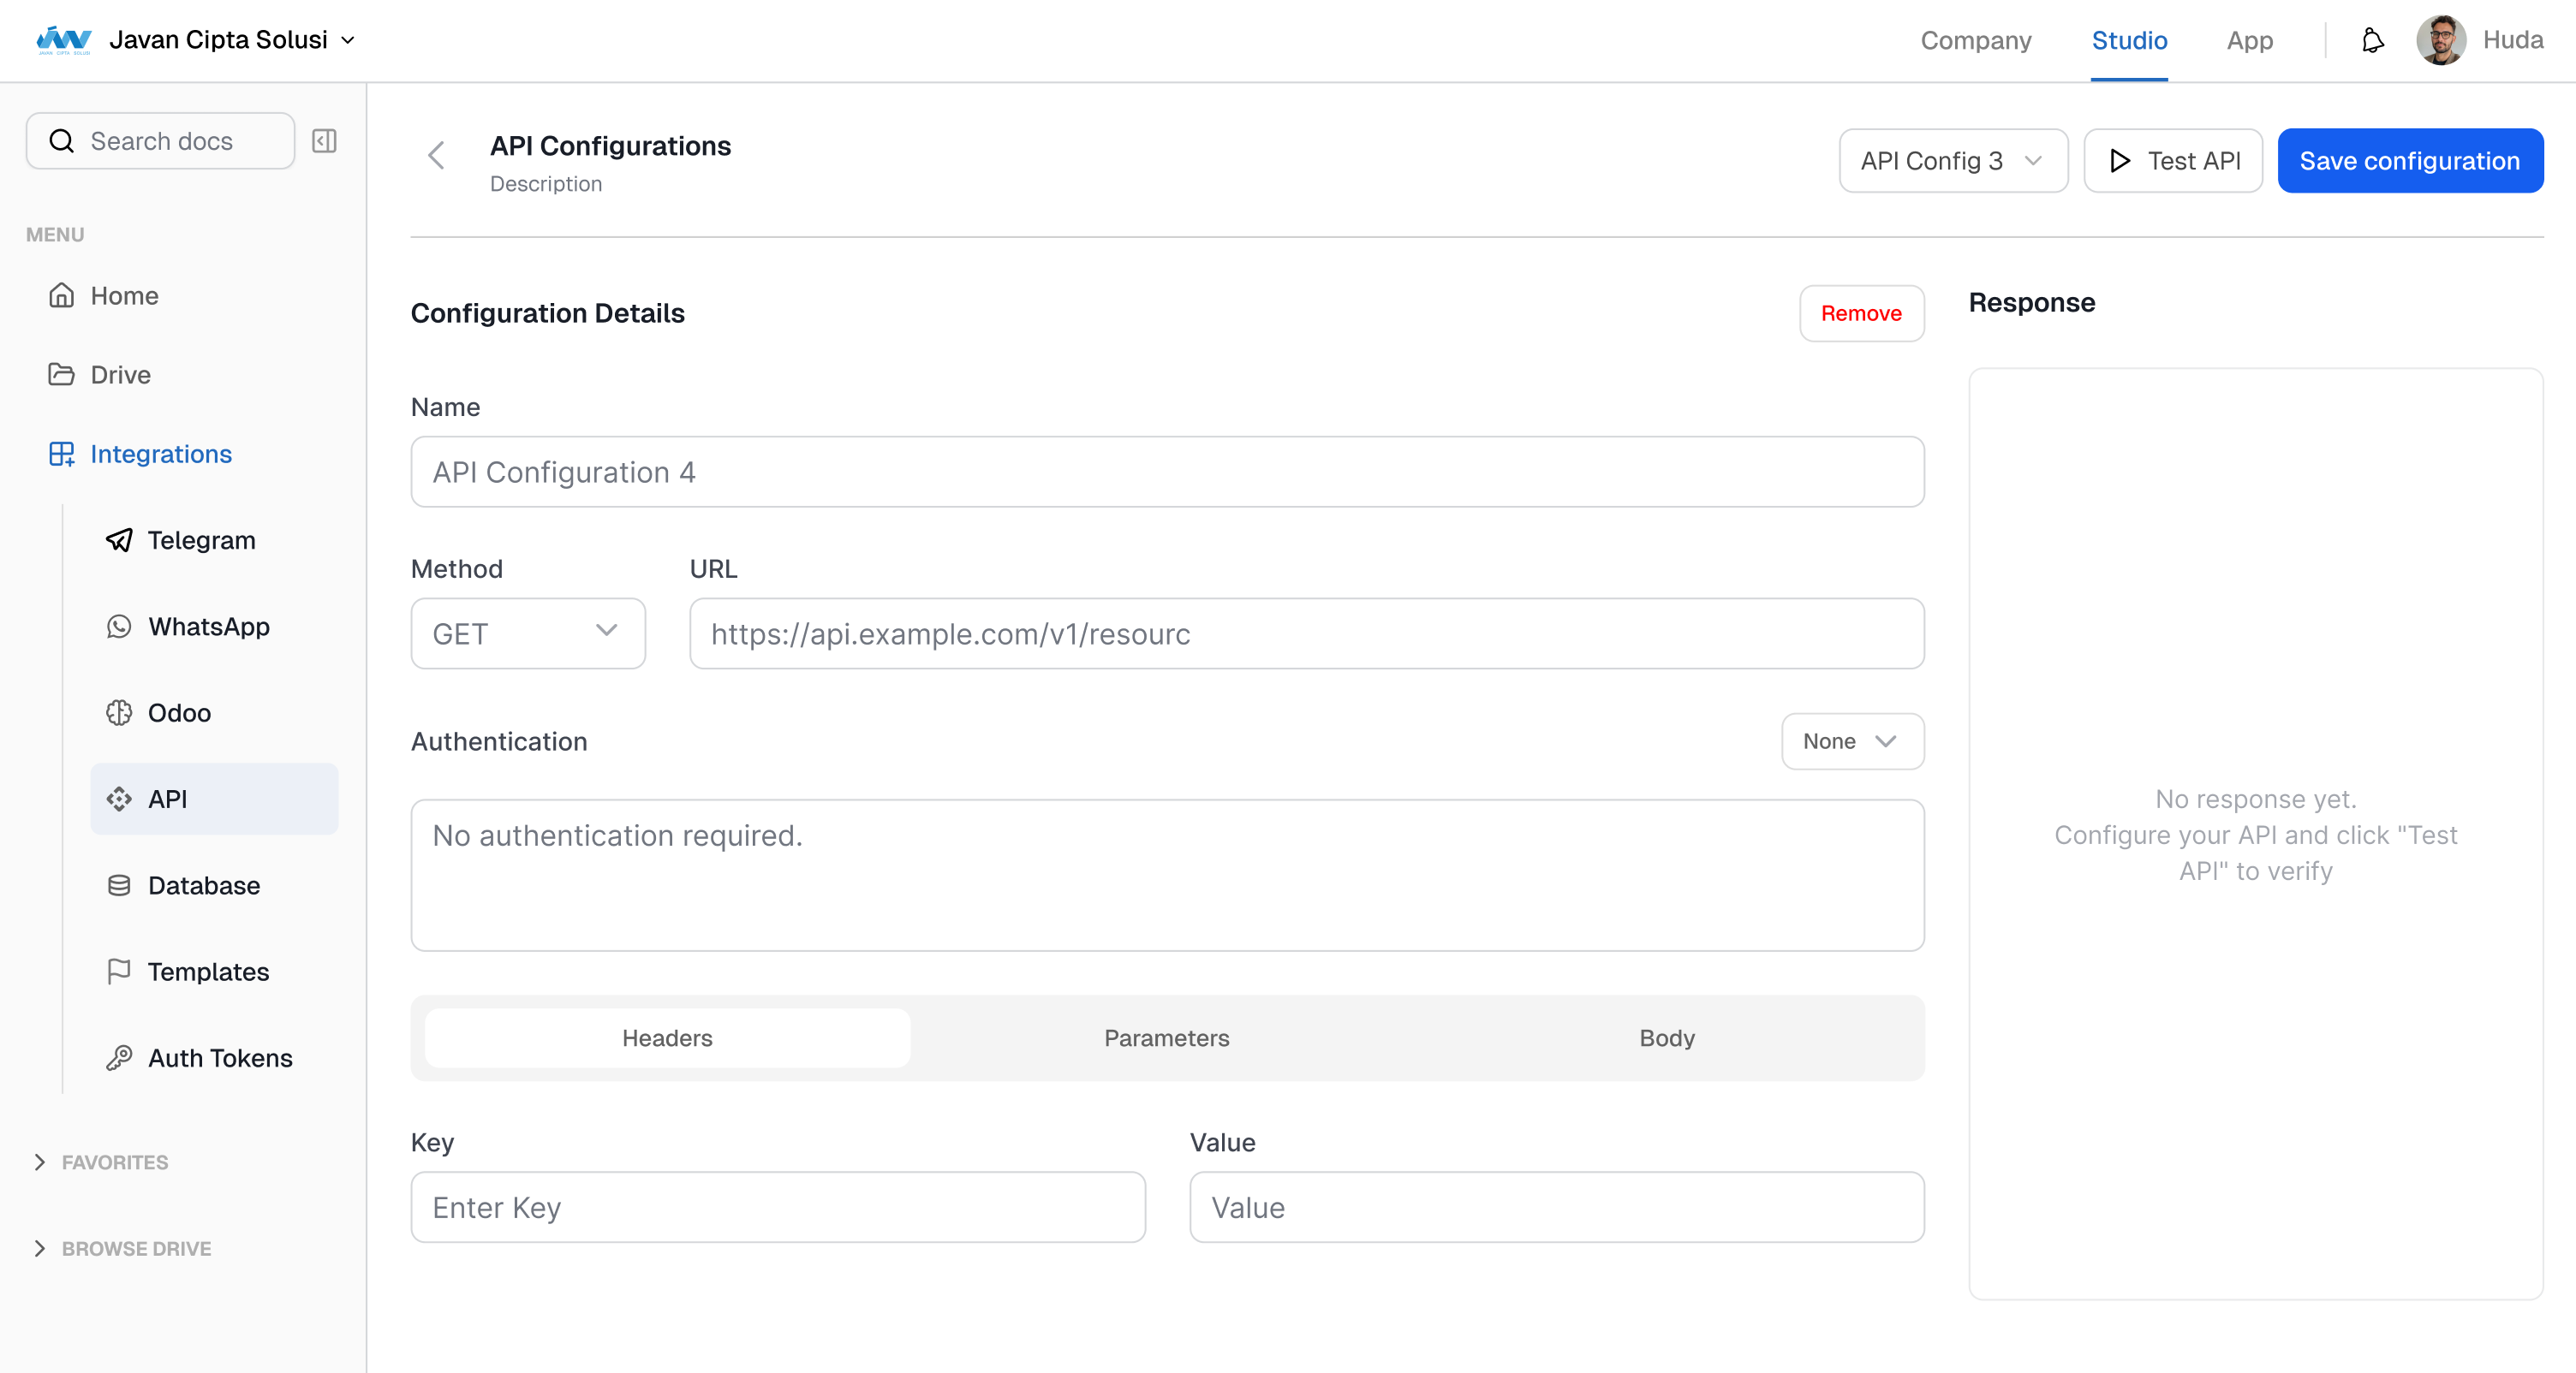Expand the Browse Drive section

(135, 1248)
